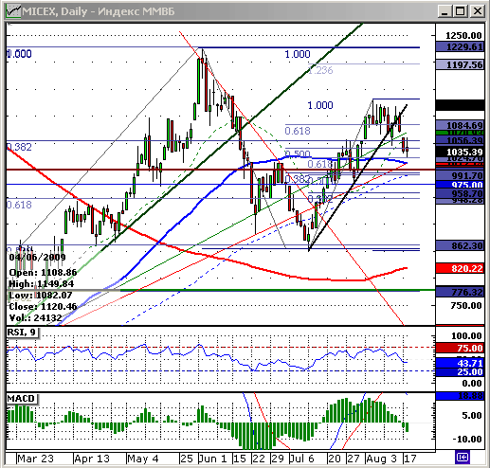Click the Close: 1120.46 value
The height and width of the screenshot is (468, 490).
pos(43,306)
